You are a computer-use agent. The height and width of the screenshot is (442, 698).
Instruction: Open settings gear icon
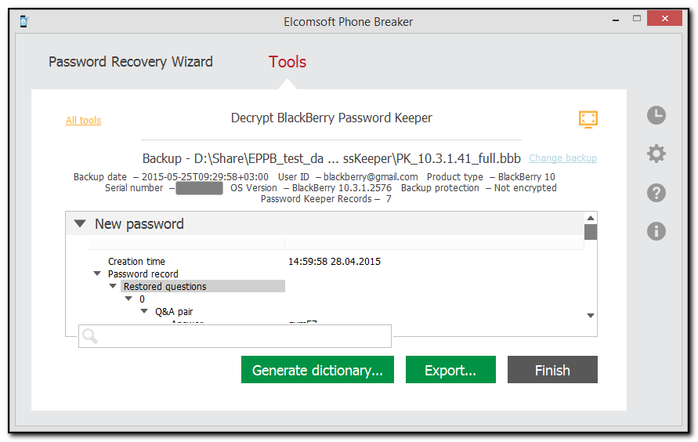656,154
